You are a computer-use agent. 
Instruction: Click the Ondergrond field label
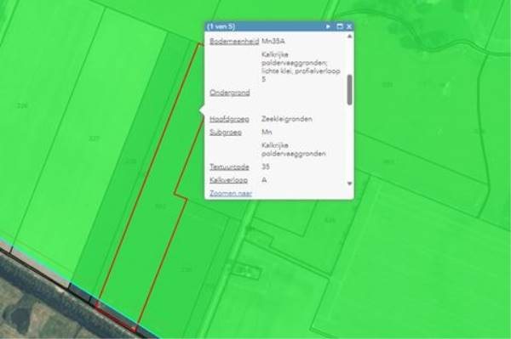click(229, 93)
